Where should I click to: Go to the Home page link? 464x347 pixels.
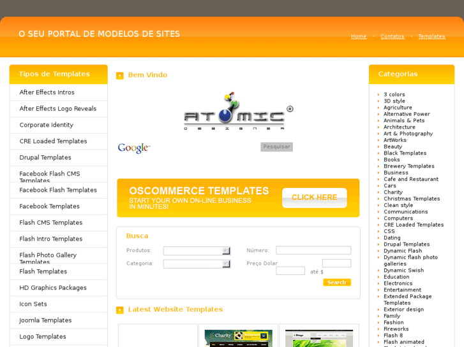[x=359, y=36]
